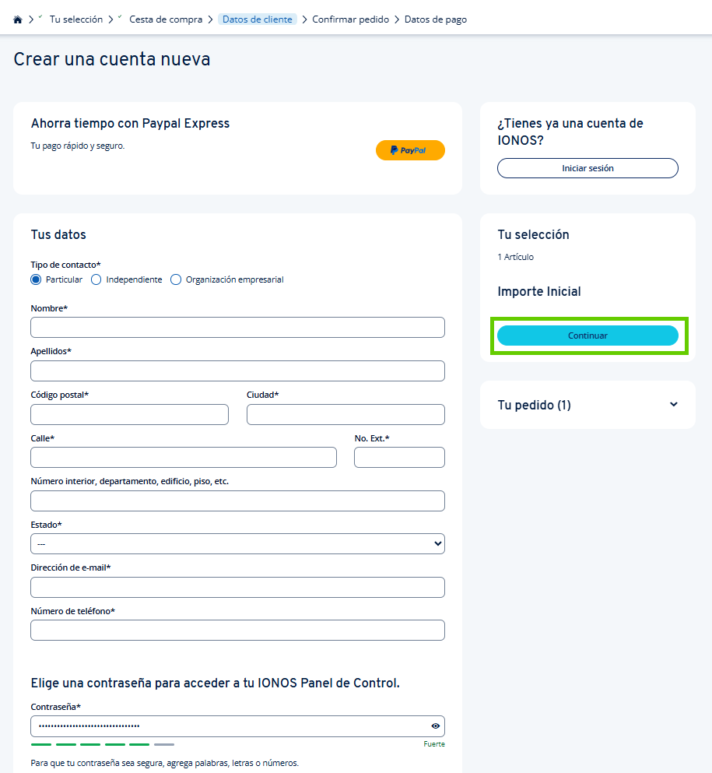The width and height of the screenshot is (712, 773).
Task: Select Organización empresarial contact type
Action: click(176, 279)
